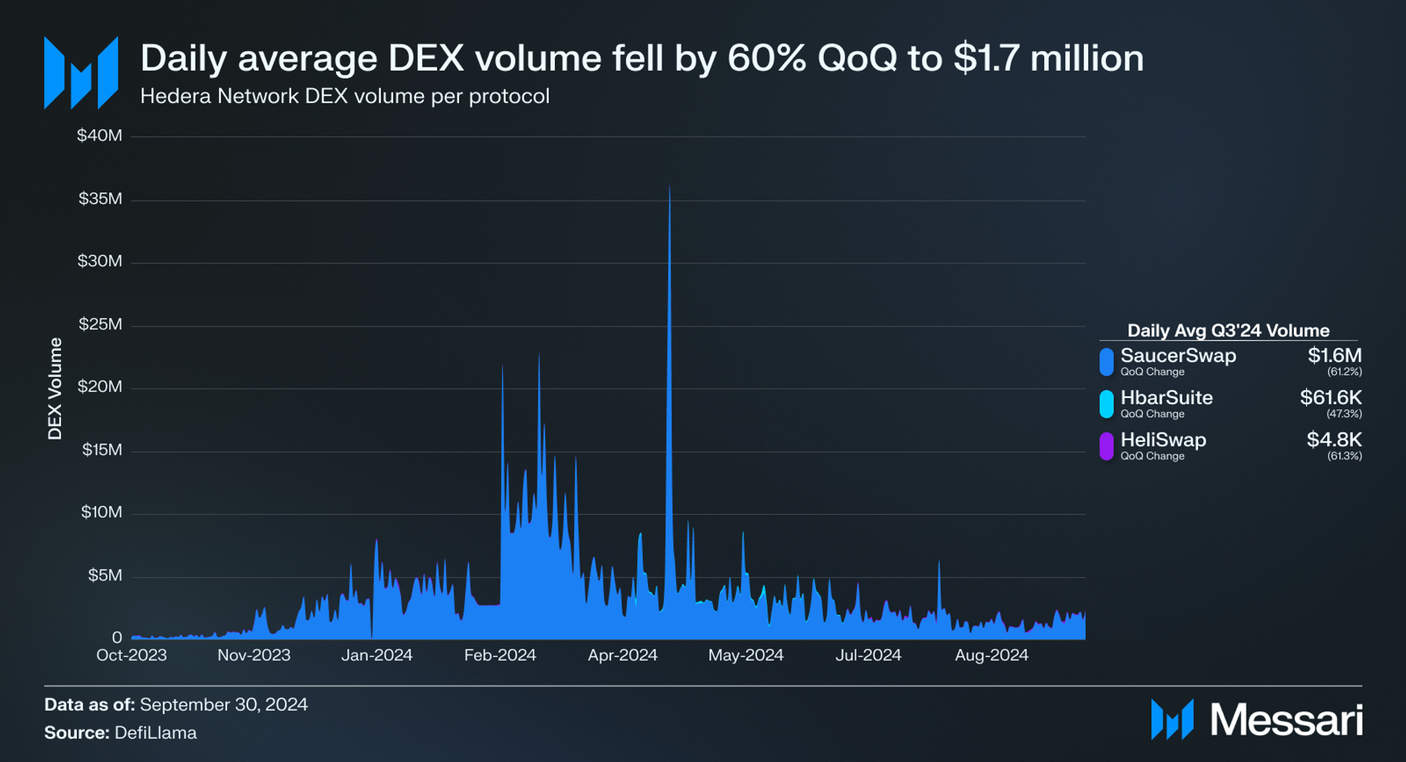Click the HeliSwap purple legend swatch
Screen dimensions: 1406x762
tap(1106, 446)
